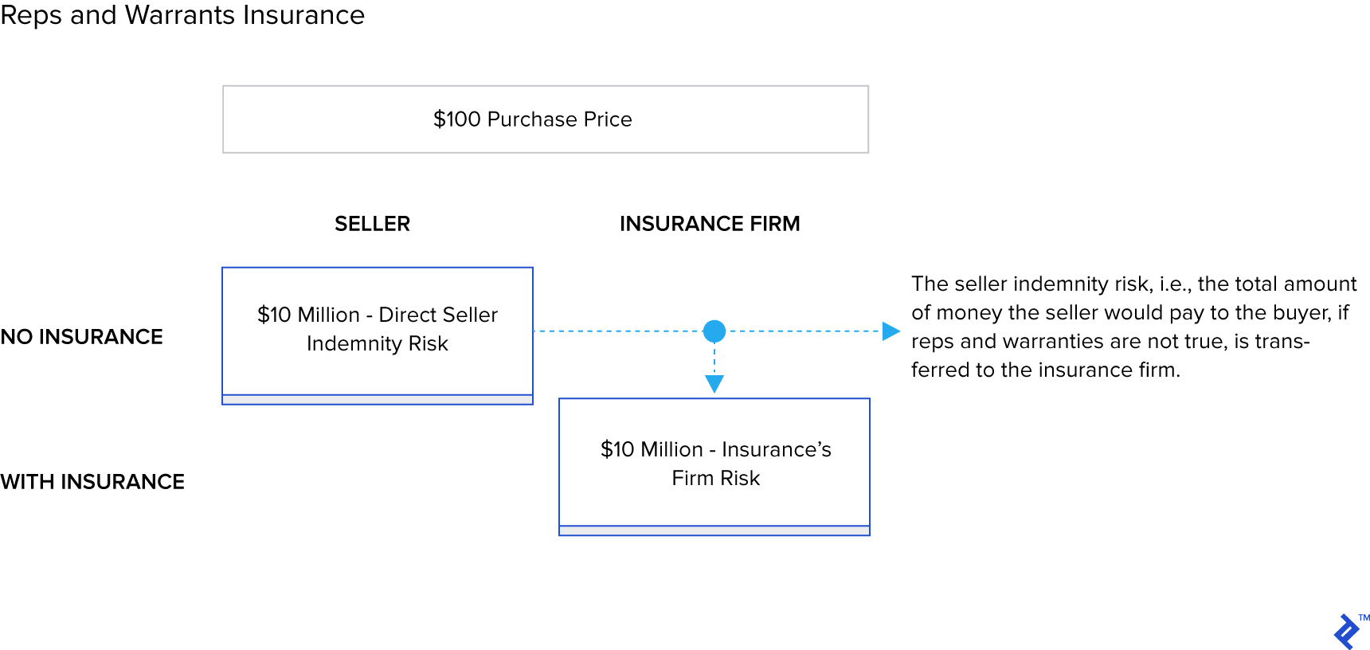Image resolution: width=1370 pixels, height=650 pixels.
Task: Select the Direct Seller Indemnity Risk box
Action: 377,330
